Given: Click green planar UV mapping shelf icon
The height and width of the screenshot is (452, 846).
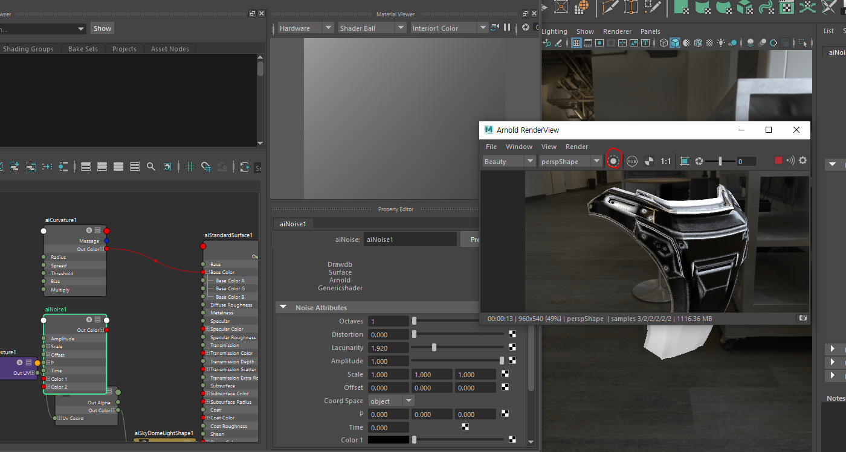Looking at the screenshot, I should [x=682, y=7].
